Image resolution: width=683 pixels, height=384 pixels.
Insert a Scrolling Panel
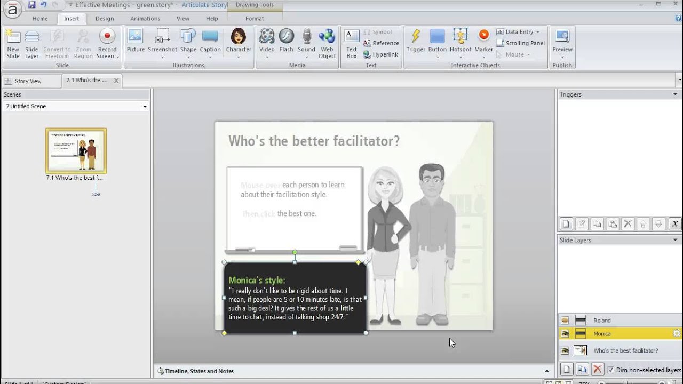coord(520,43)
